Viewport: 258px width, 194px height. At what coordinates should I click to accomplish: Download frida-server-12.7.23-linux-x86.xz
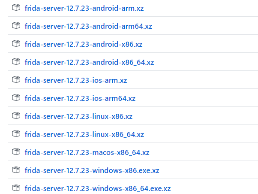(x=78, y=116)
